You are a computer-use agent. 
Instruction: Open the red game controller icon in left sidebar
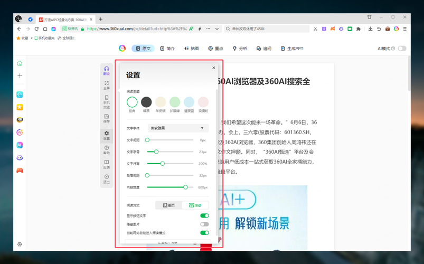click(20, 171)
